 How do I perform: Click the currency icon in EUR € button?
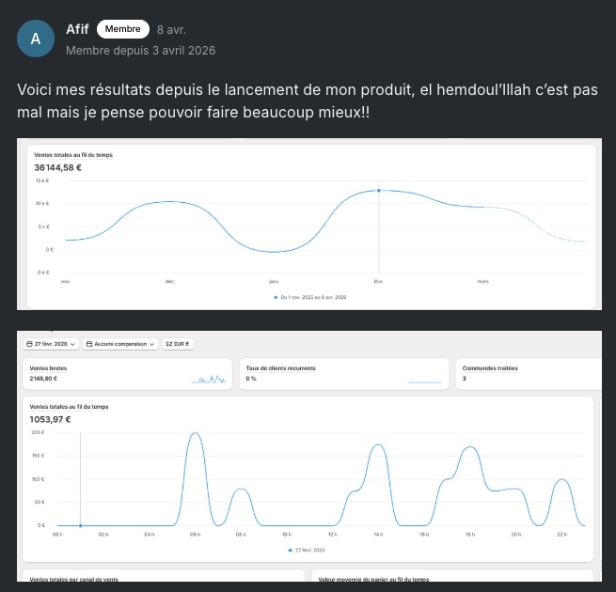click(x=169, y=344)
